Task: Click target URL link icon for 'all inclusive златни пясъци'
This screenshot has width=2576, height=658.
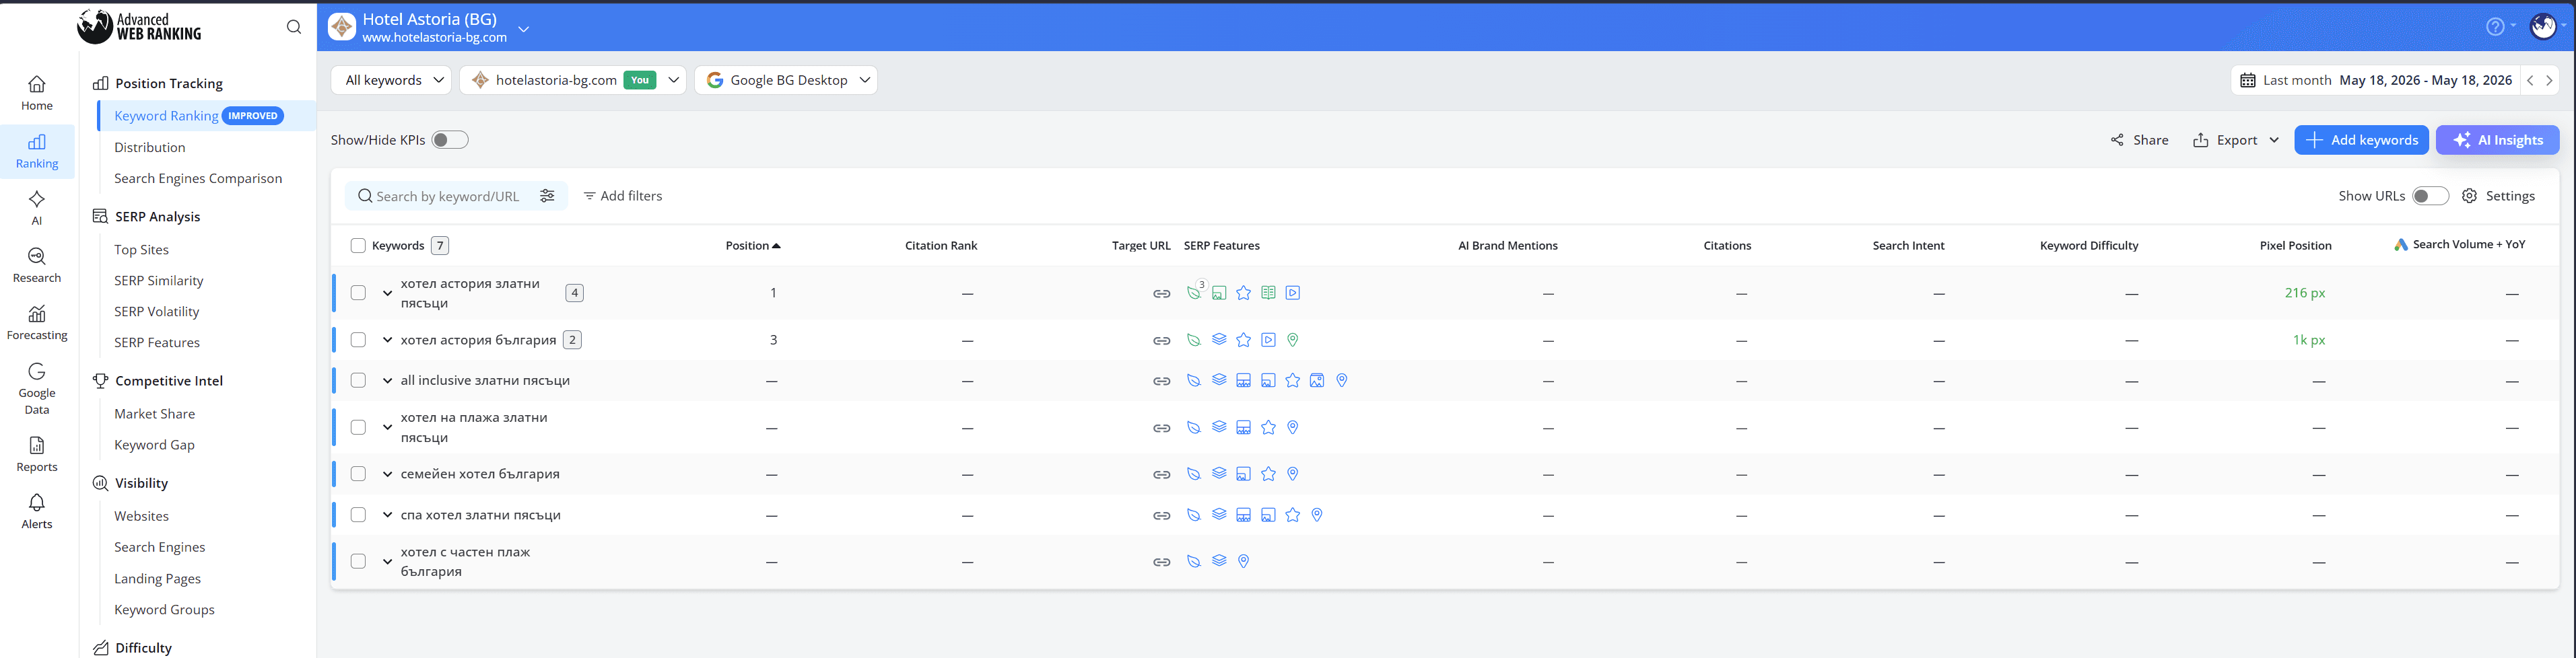Action: 1161,381
